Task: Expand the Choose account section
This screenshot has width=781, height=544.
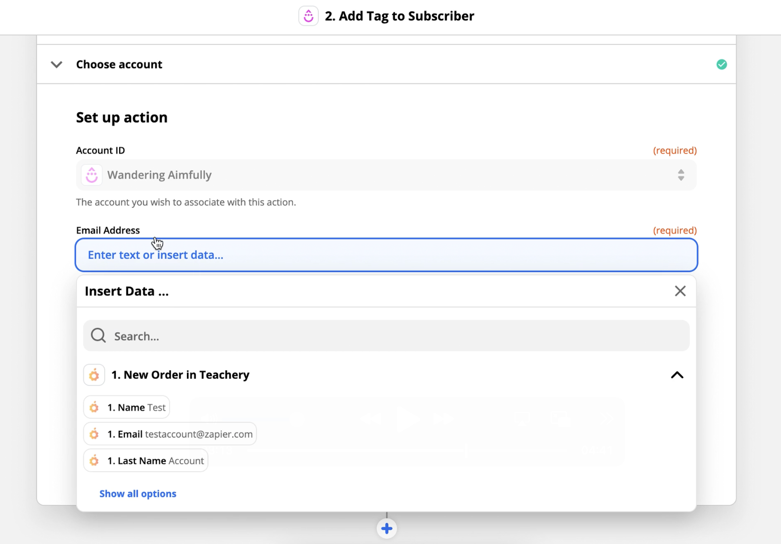Action: click(x=57, y=64)
